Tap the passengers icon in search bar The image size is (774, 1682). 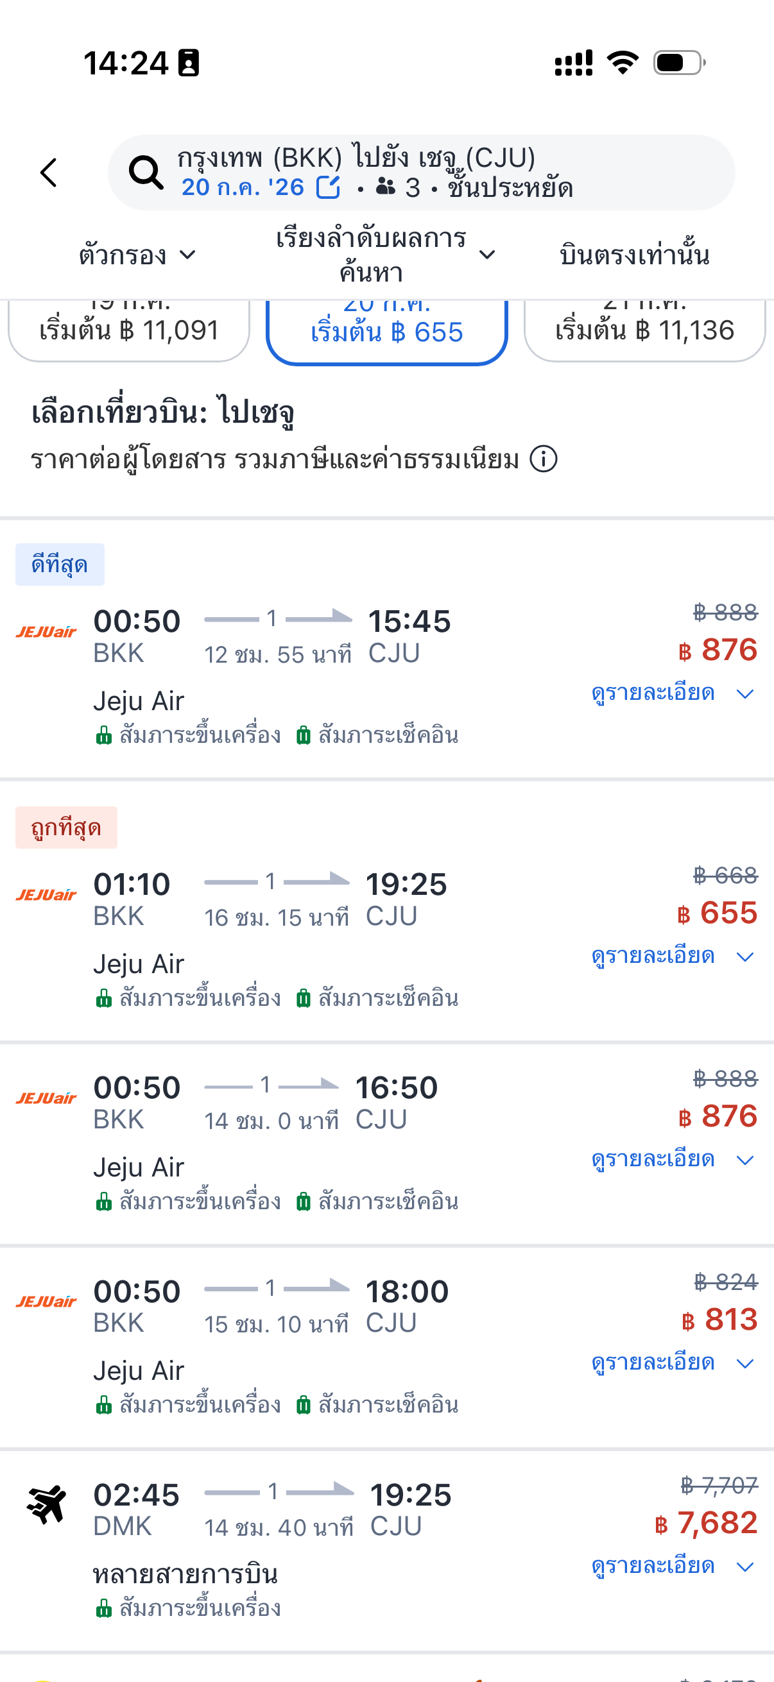[385, 188]
